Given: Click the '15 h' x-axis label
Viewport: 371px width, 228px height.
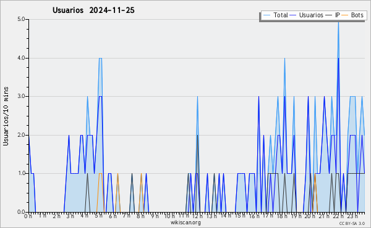Looking at the screenshot, I should (x=239, y=216).
